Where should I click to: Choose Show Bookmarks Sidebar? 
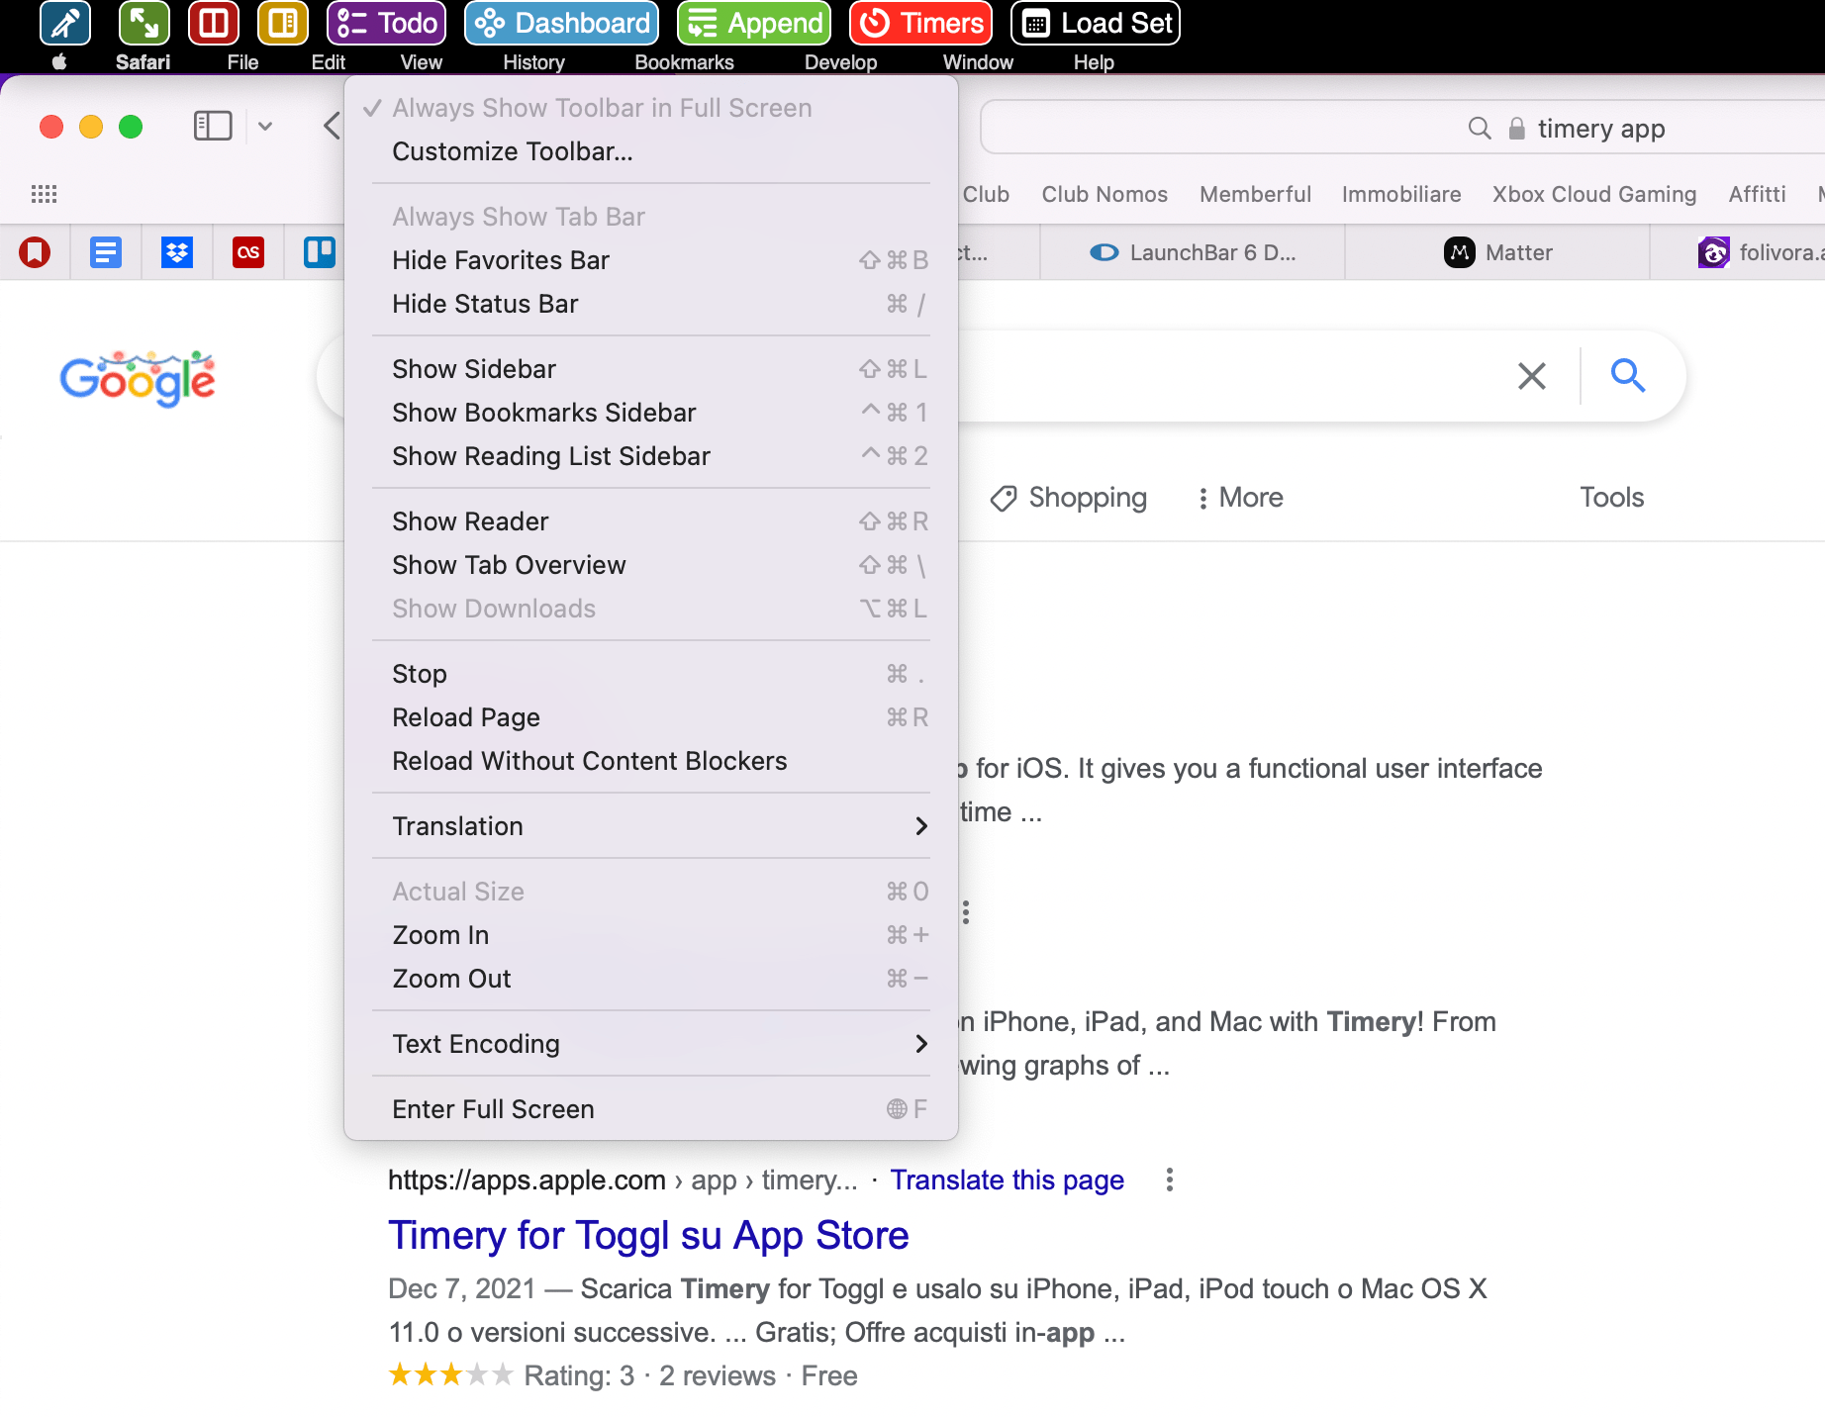tap(651, 413)
